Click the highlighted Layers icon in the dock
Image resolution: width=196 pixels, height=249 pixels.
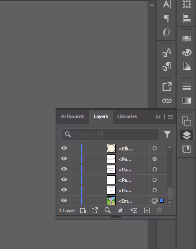[187, 135]
